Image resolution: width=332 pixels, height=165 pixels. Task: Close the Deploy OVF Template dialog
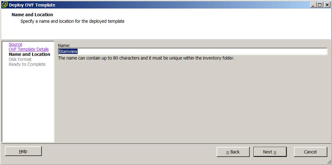click(327, 5)
